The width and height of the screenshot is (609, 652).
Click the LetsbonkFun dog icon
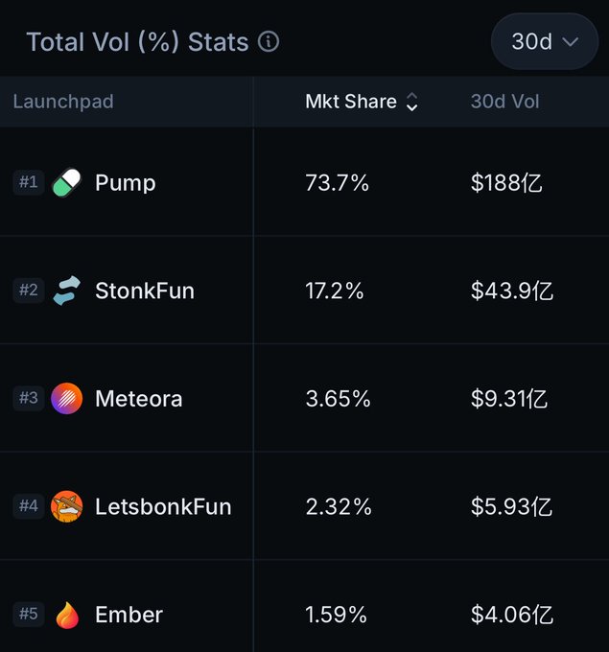point(66,506)
